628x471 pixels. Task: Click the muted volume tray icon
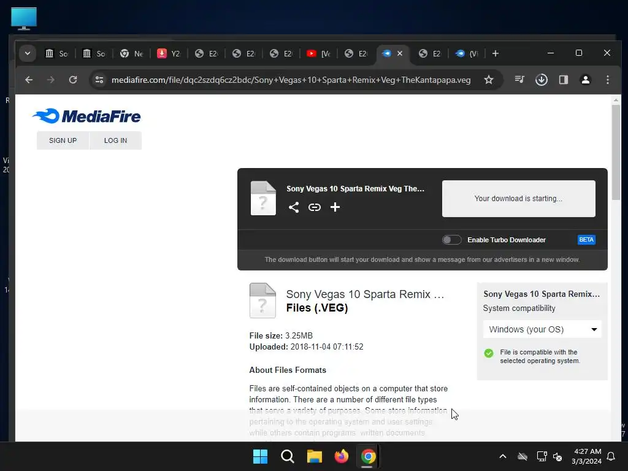pyautogui.click(x=557, y=456)
